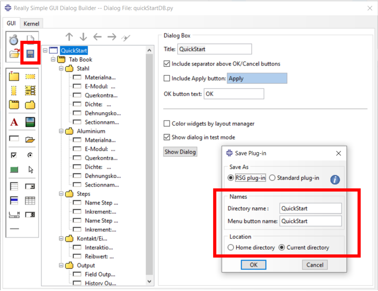
Task: Select the Combo Box widget tool
Action: 31,186
